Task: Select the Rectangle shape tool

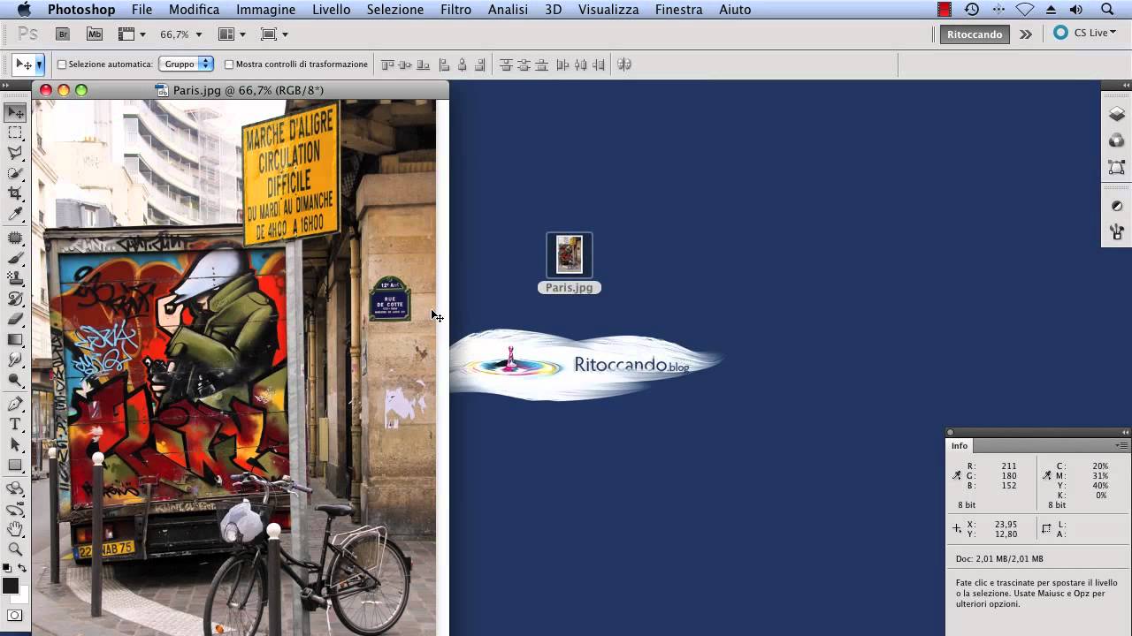Action: click(x=15, y=466)
